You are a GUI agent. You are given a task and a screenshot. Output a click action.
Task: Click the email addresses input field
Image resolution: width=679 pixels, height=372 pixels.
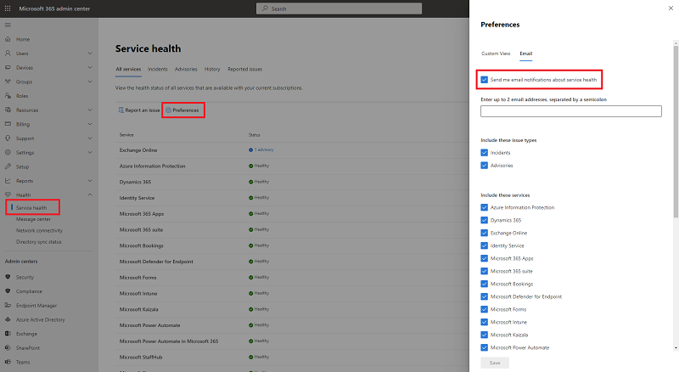[570, 111]
